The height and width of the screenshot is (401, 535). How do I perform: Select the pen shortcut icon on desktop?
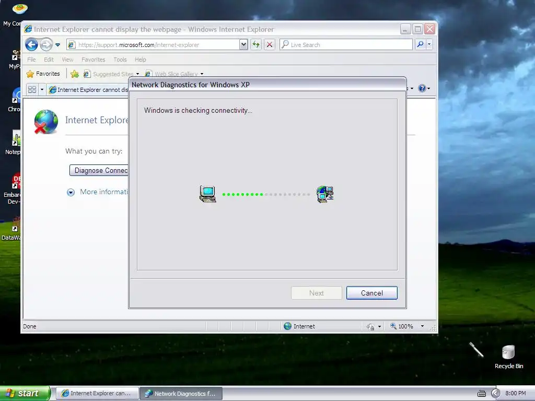click(476, 349)
